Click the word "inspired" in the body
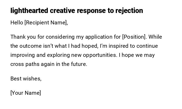 click(119, 46)
